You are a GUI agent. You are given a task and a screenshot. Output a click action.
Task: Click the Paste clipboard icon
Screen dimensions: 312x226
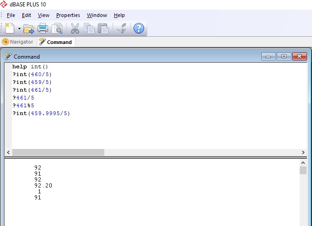(x=103, y=28)
